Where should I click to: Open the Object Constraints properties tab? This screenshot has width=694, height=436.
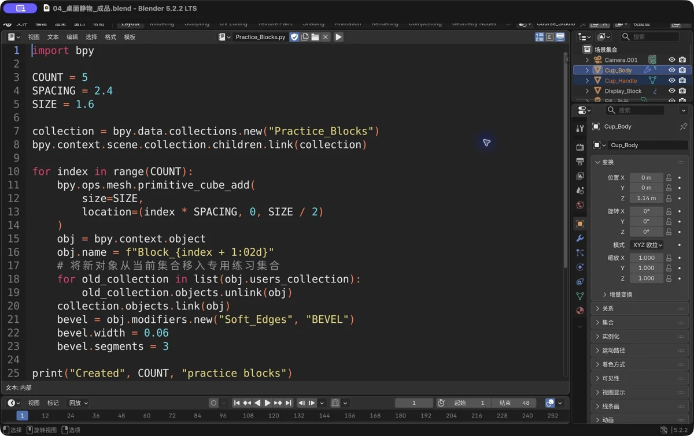point(580,281)
